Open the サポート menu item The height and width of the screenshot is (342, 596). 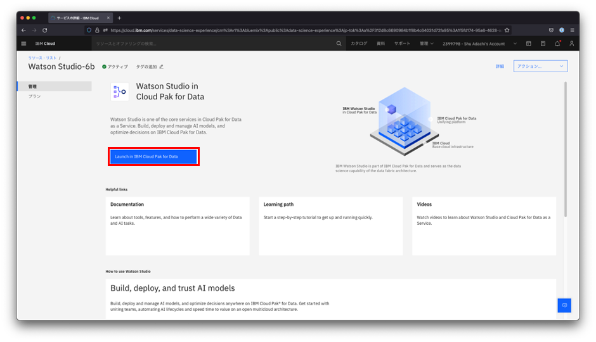pos(402,44)
